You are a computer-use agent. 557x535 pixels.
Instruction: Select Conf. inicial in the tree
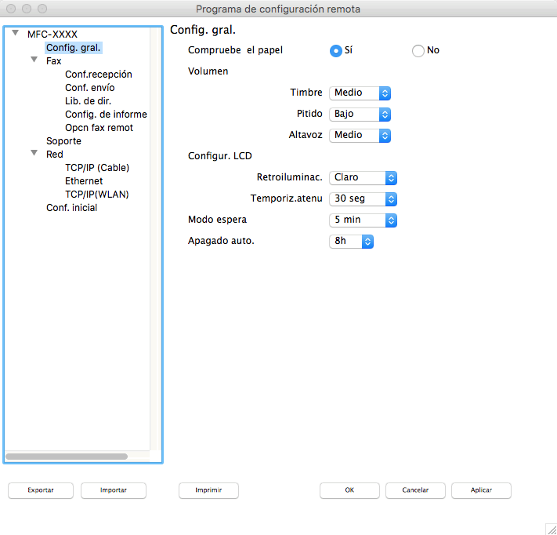(71, 208)
